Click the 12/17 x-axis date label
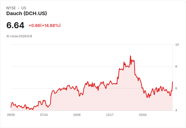The width and height of the screenshot is (186, 128). [110, 115]
